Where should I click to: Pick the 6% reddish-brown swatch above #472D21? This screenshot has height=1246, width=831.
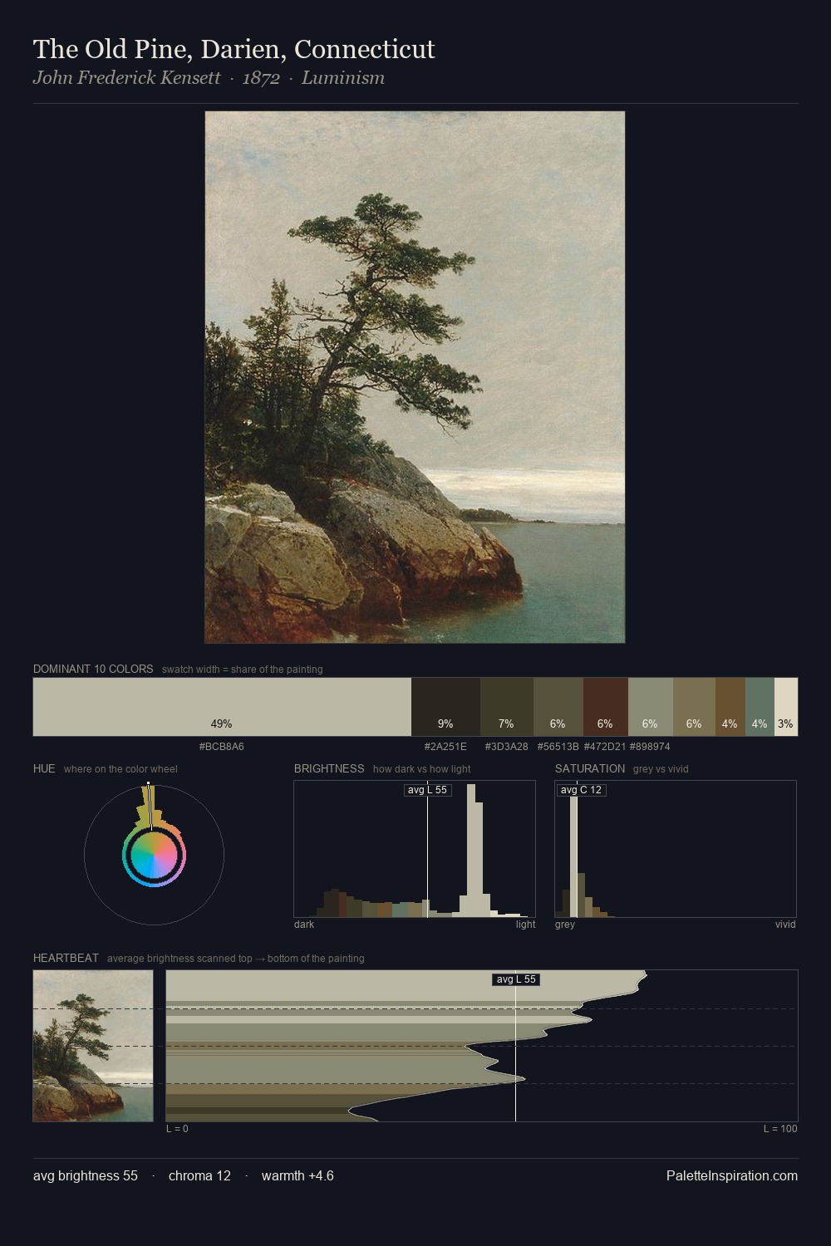pyautogui.click(x=605, y=707)
